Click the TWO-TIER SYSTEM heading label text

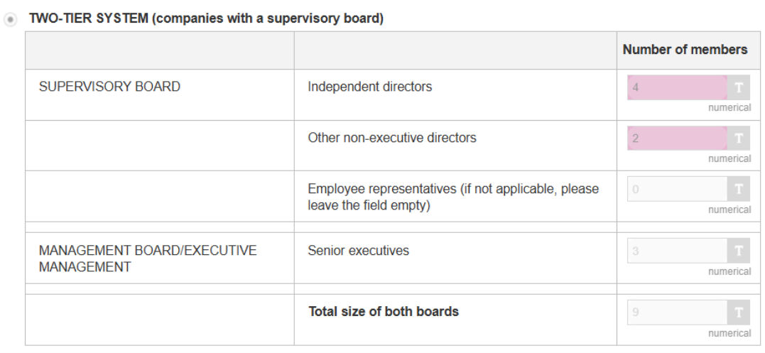click(x=206, y=19)
